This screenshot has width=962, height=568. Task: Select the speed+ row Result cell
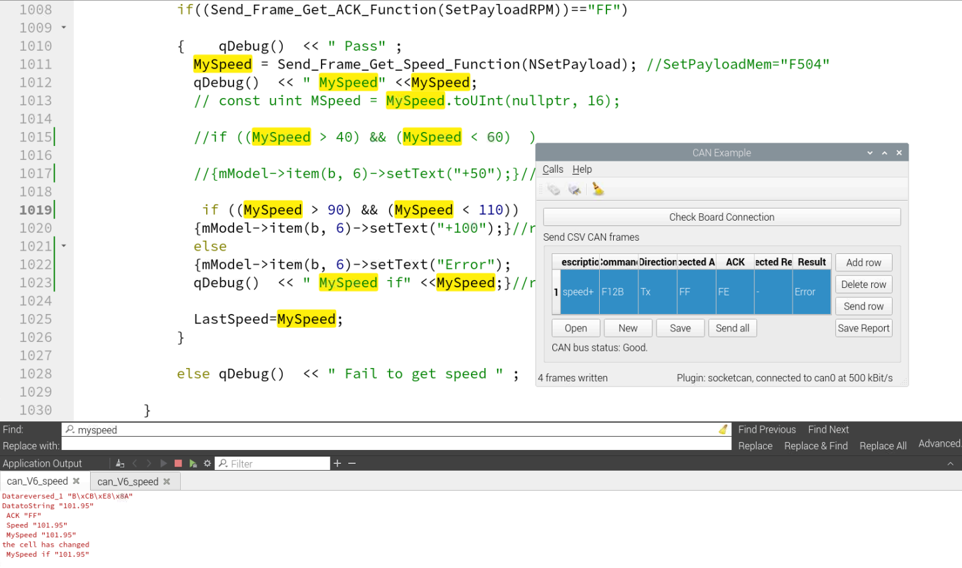click(x=811, y=292)
